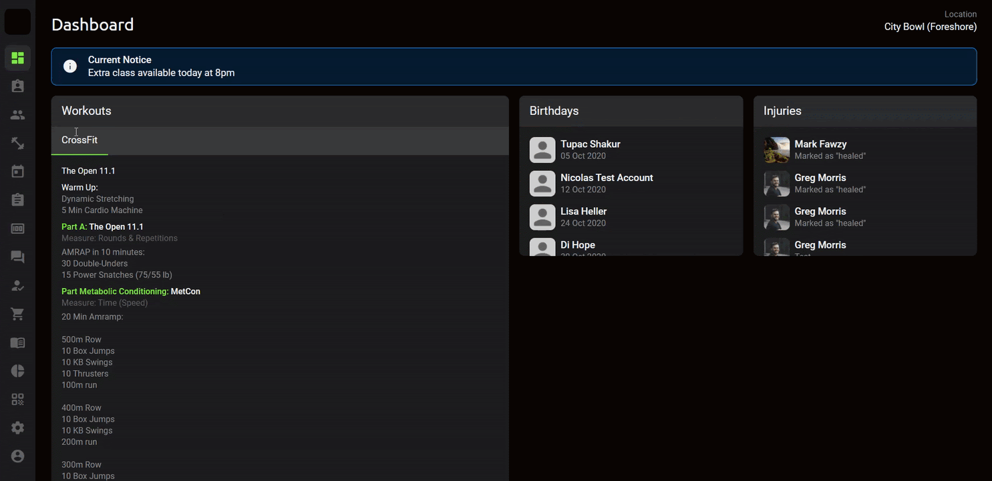Click the 'Warm Up:' label
Screen dimensions: 992x481
click(79, 188)
